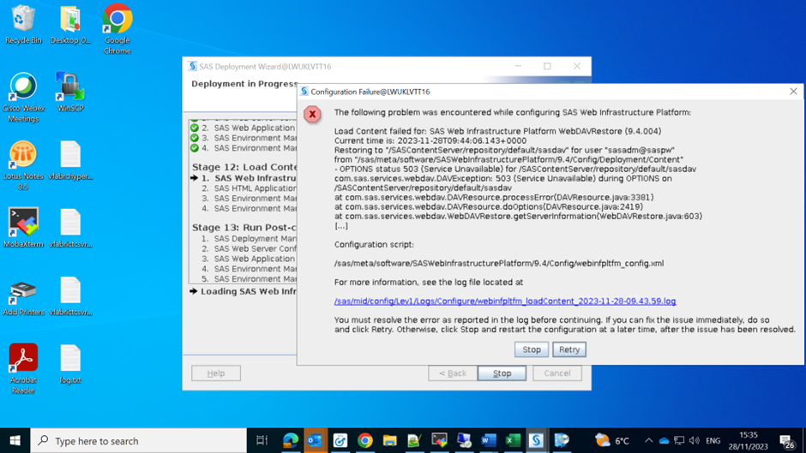
Task: Select the vfabrictcsvr file beside Add Printers
Action: tap(70, 296)
